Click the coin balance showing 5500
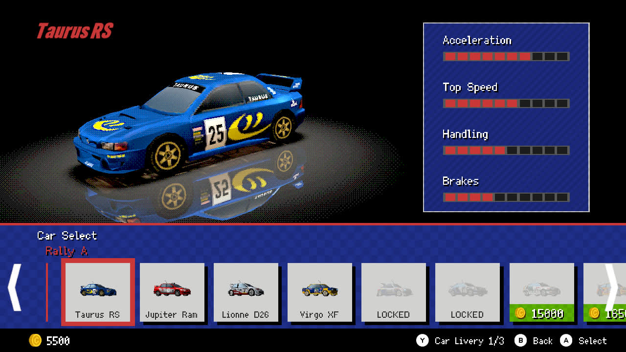Image resolution: width=626 pixels, height=352 pixels. (x=46, y=341)
